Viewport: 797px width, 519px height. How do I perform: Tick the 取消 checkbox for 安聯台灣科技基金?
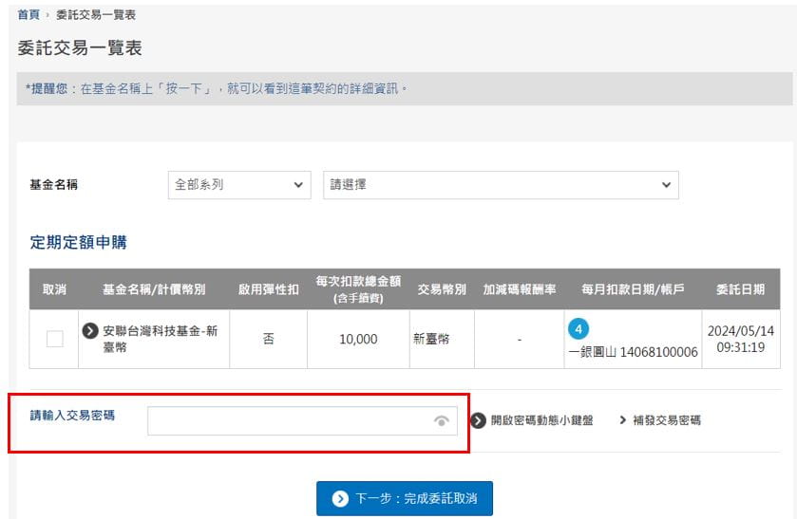(x=55, y=339)
